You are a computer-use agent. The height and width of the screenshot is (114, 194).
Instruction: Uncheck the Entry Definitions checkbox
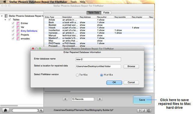tap(13, 31)
